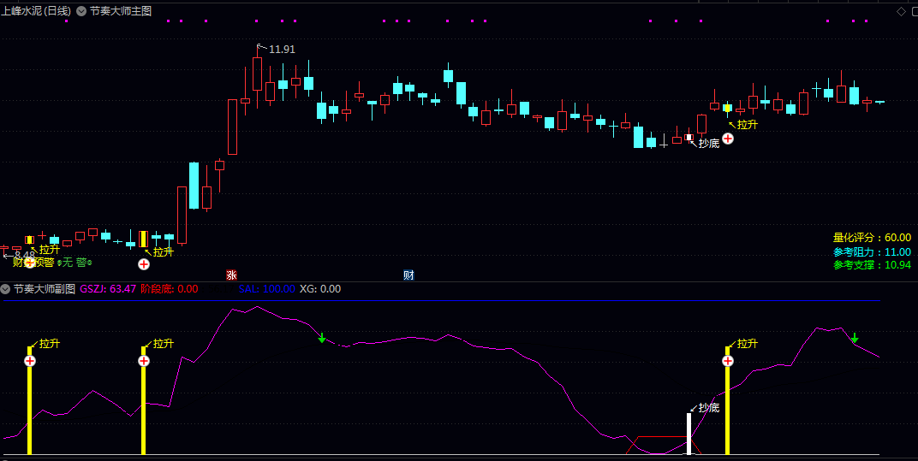
Task: Click the 节奏大师主图 indicator name
Action: (x=121, y=11)
